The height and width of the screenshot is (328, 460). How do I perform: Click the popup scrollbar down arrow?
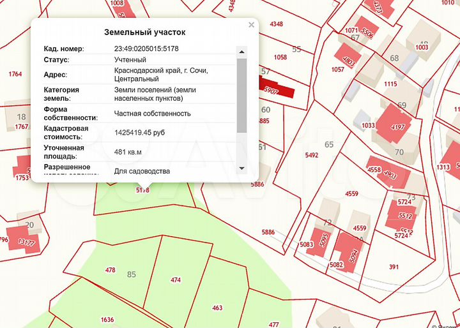click(x=241, y=168)
